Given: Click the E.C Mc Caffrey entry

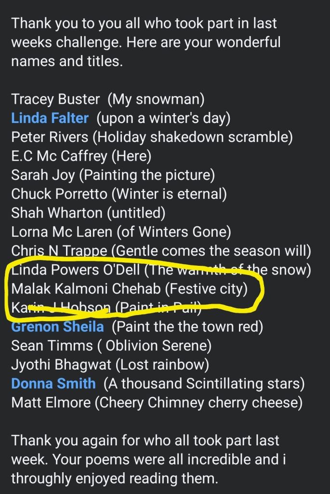Looking at the screenshot, I should 81,156.
